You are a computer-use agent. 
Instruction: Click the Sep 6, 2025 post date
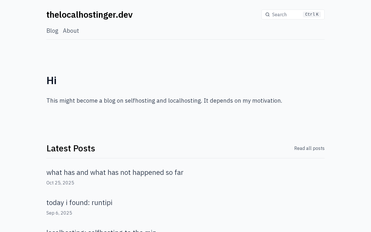pos(59,213)
